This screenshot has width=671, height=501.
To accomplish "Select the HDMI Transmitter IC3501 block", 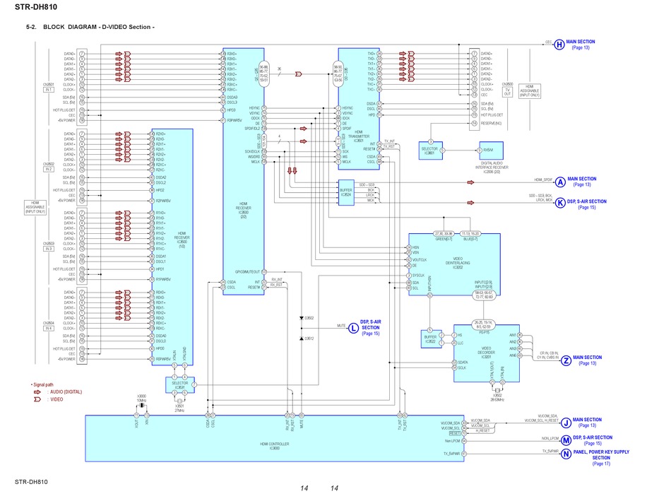I will coord(359,109).
